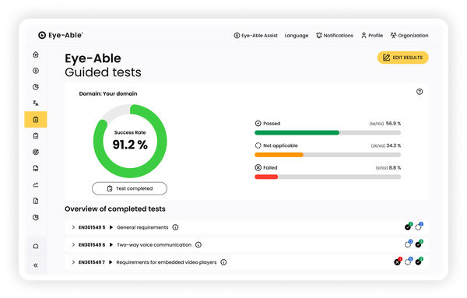Open the Language menu

click(x=297, y=36)
